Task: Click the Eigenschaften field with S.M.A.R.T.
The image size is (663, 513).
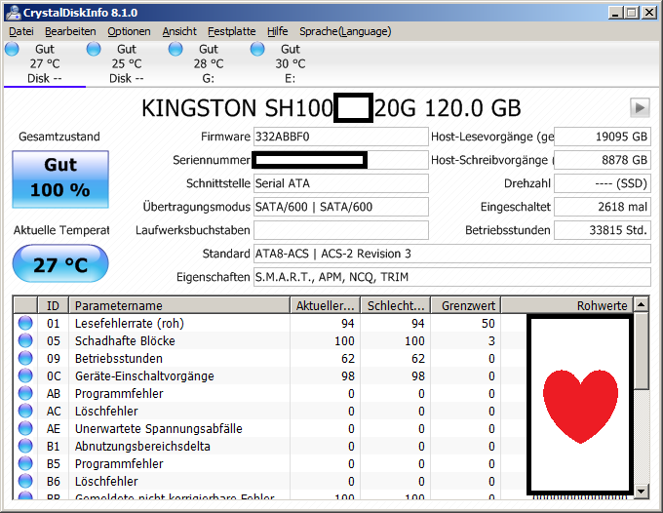Action: pos(452,277)
